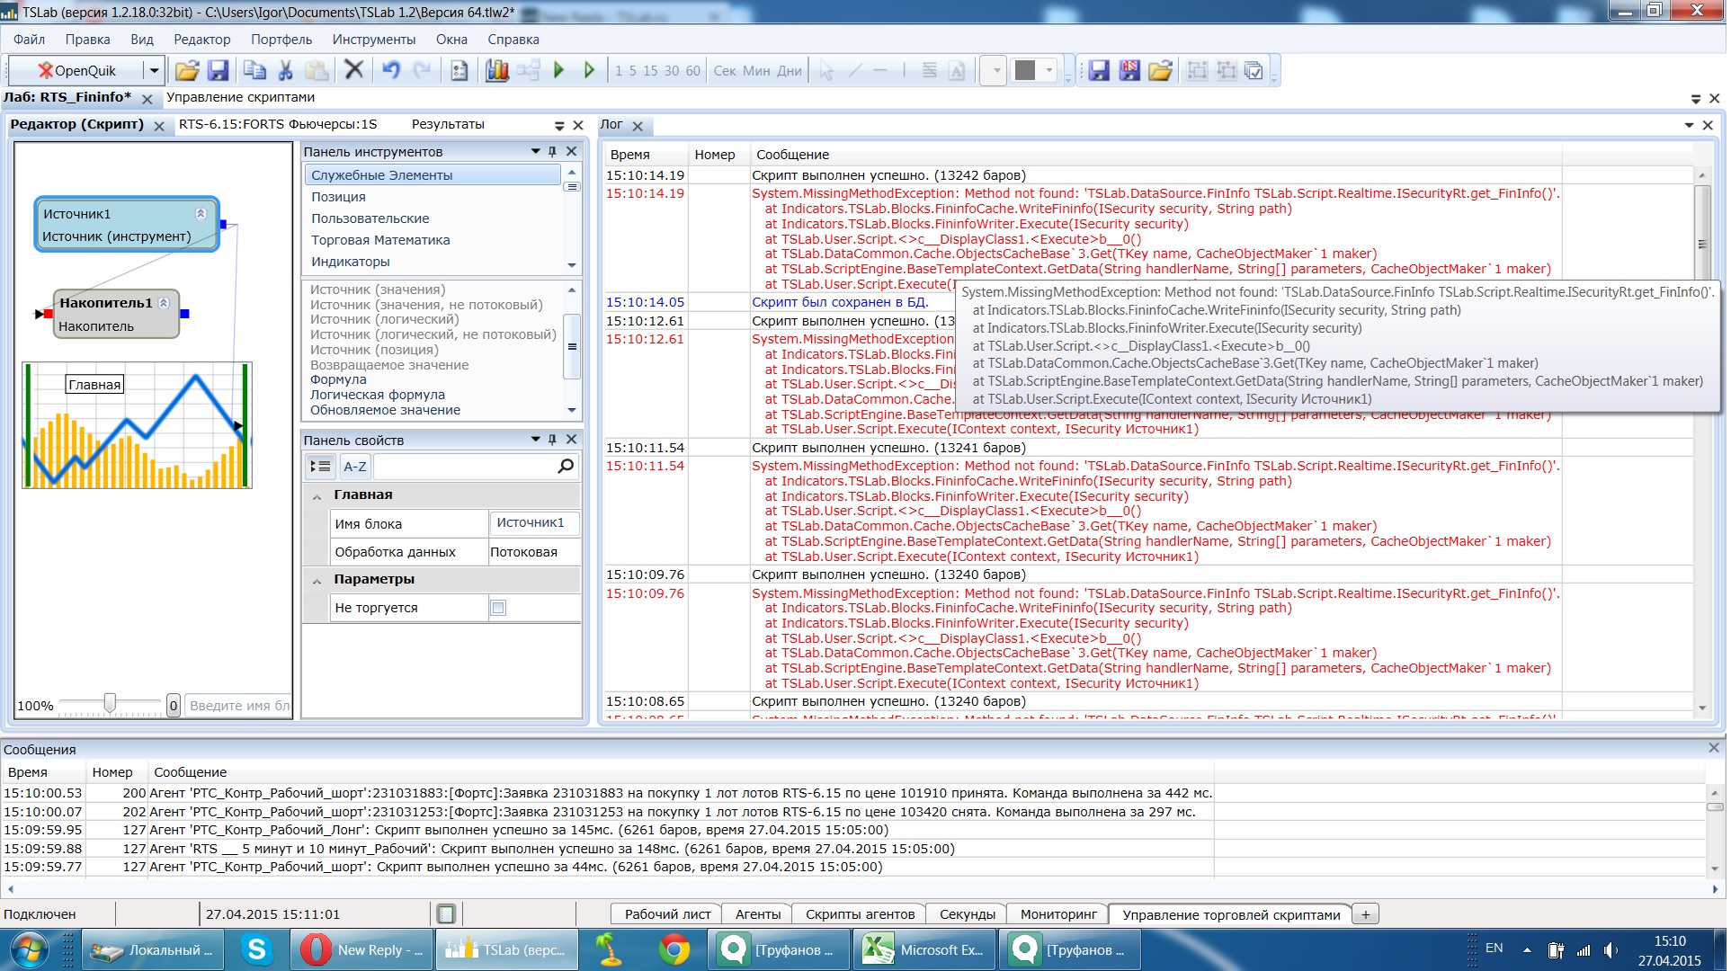Image resolution: width=1731 pixels, height=971 pixels.
Task: Switch properties to categorized view
Action: [x=320, y=466]
